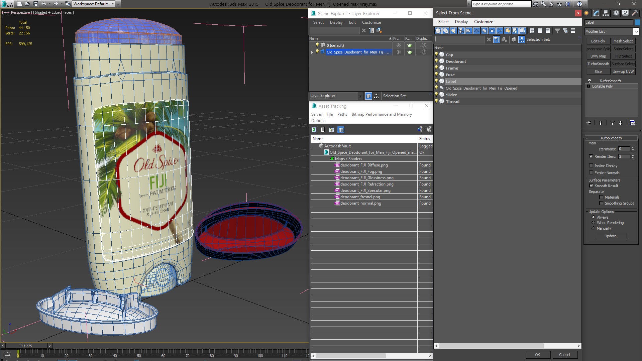Select the Manually update option

coord(593,228)
